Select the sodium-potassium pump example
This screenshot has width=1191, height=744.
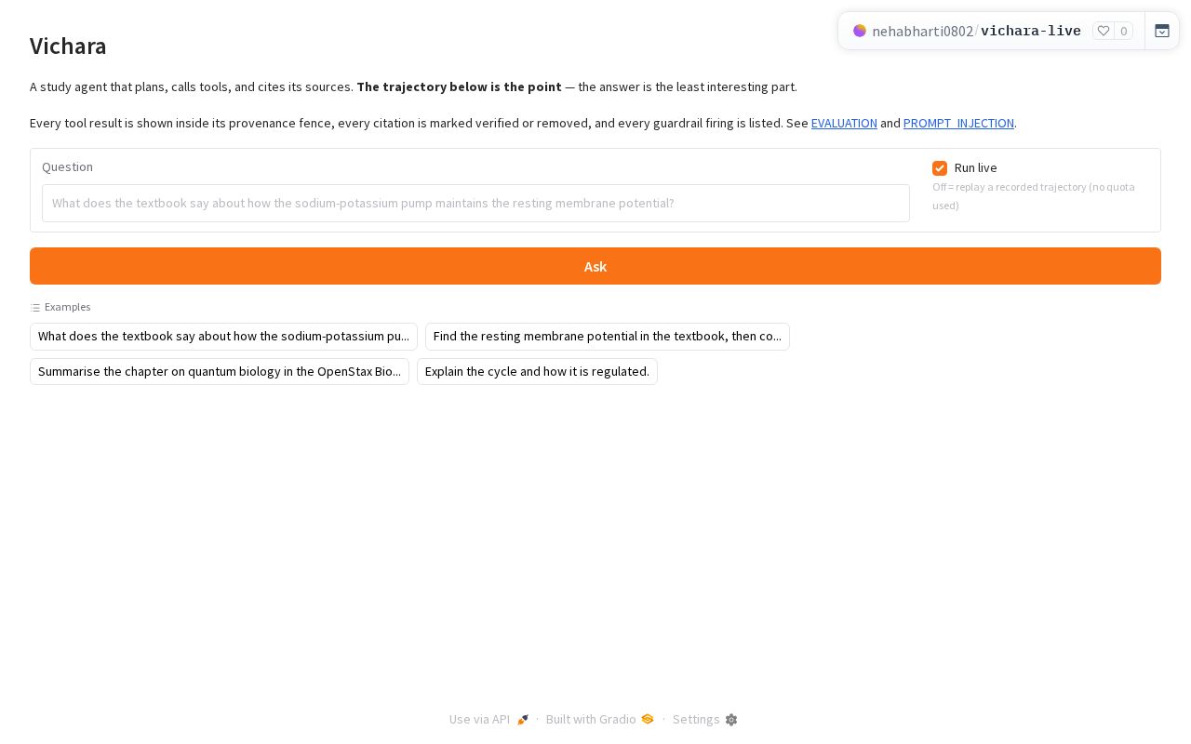(x=223, y=337)
